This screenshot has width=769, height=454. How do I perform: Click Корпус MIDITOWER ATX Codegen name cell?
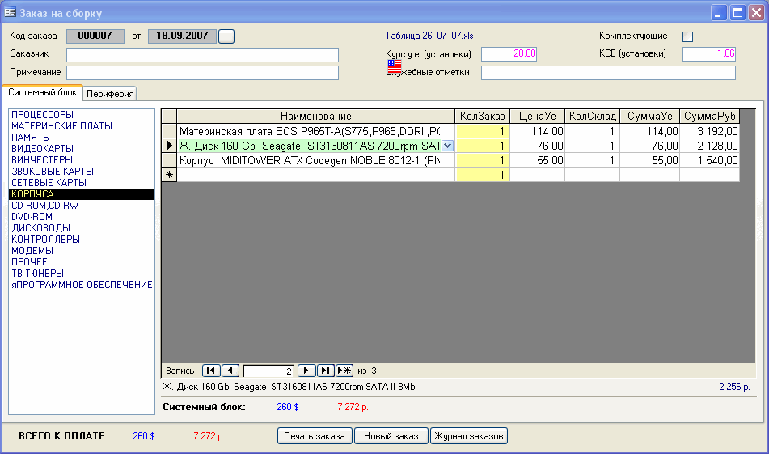[x=316, y=160]
